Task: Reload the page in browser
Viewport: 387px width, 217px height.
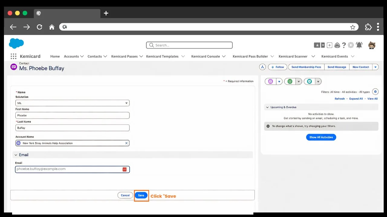Action: pos(39,27)
